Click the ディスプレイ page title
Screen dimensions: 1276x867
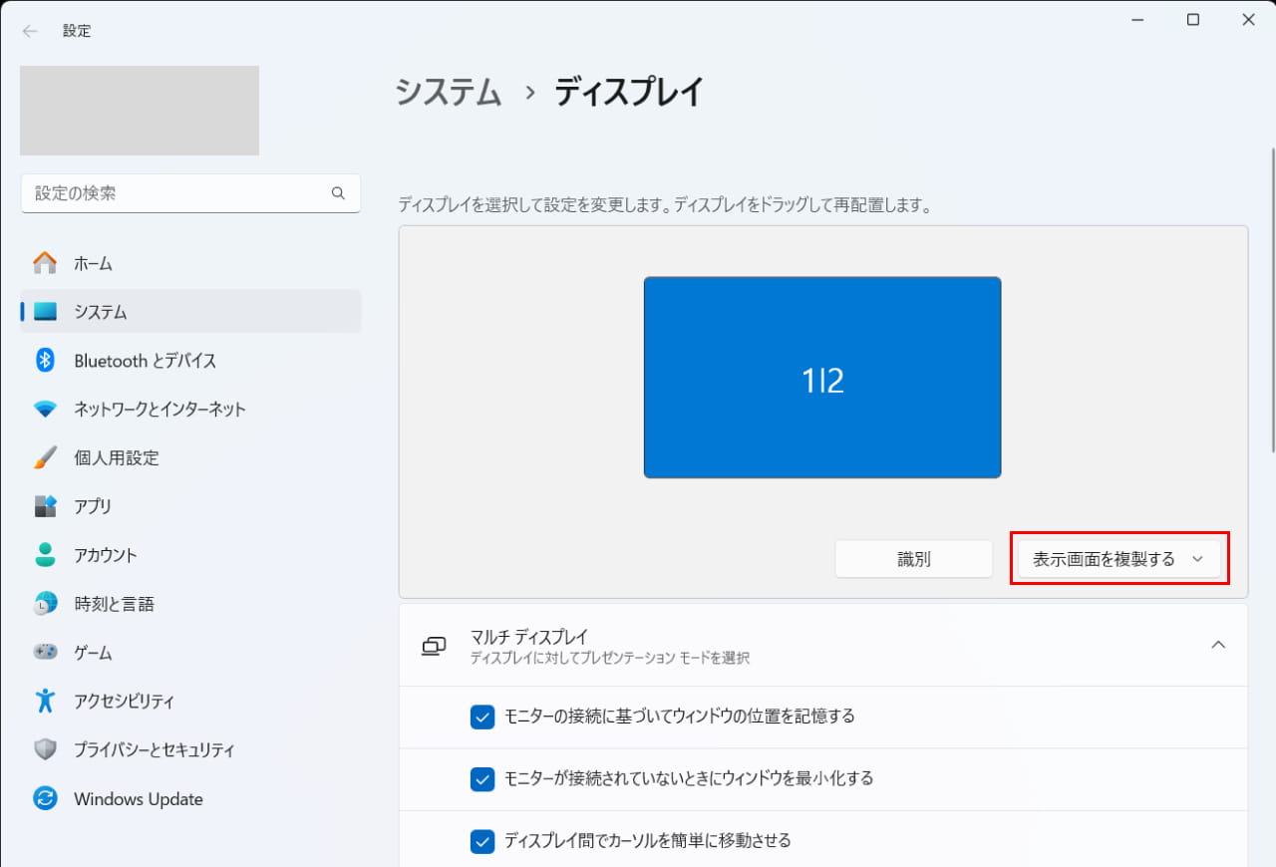point(630,92)
